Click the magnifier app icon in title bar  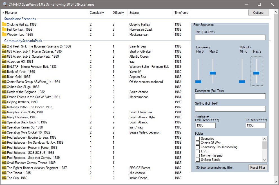point(5,4)
